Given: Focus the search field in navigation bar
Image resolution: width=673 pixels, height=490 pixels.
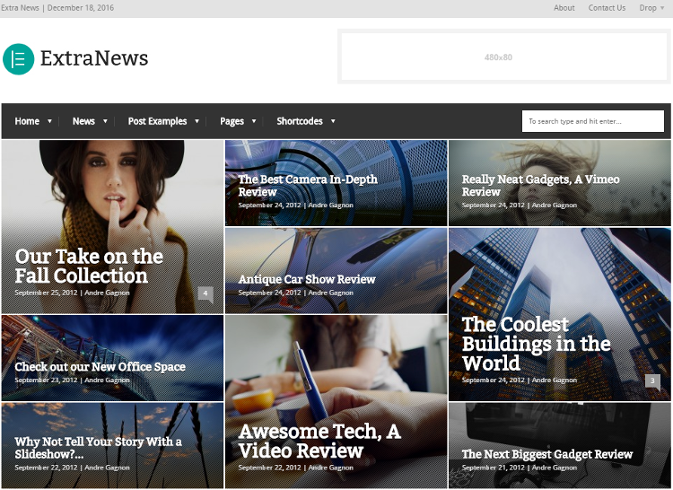Looking at the screenshot, I should [593, 121].
